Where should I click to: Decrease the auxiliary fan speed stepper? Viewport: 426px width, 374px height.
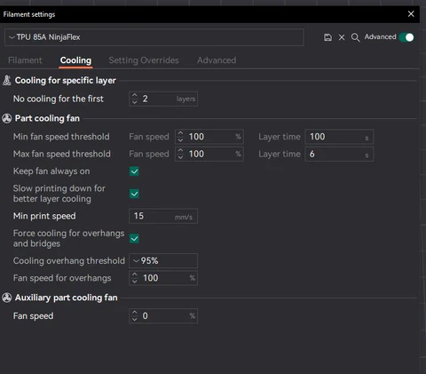click(135, 319)
